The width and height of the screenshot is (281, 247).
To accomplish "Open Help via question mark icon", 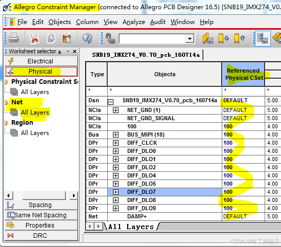I will click(x=87, y=38).
